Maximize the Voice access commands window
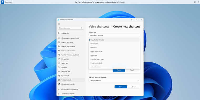This screenshot has width=200, height=100. (136, 20)
